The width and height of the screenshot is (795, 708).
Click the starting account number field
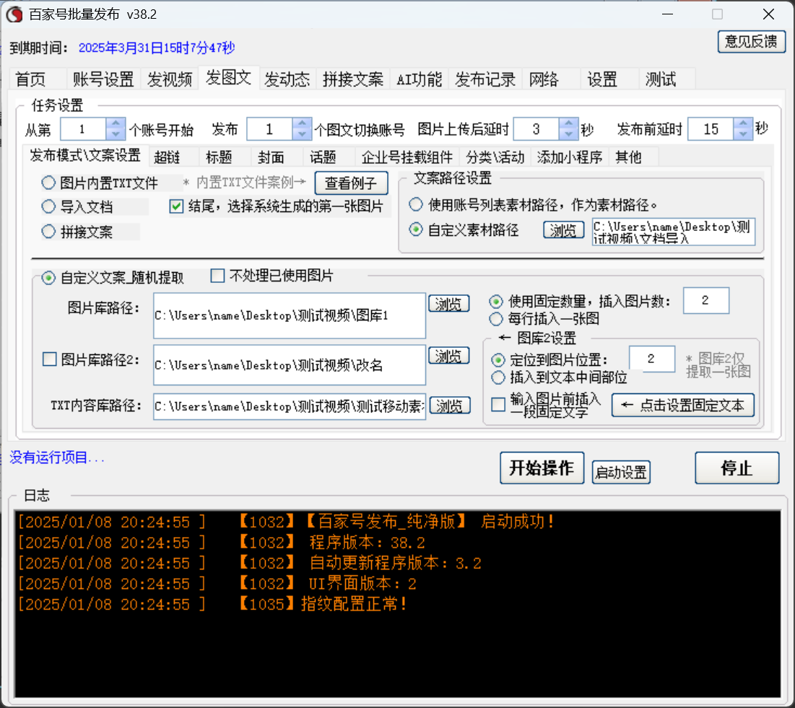(x=83, y=129)
